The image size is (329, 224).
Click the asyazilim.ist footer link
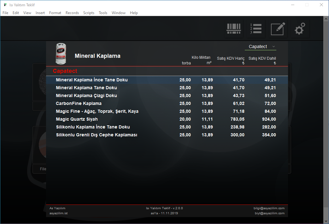pyautogui.click(x=59, y=213)
